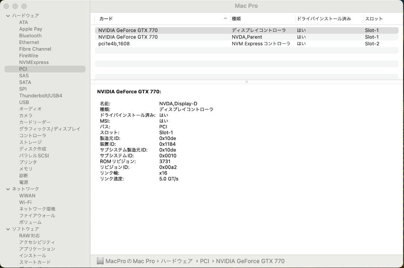Screen dimensions: 404x268
Task: Select 電源 in the sidebar
Action: click(x=24, y=183)
